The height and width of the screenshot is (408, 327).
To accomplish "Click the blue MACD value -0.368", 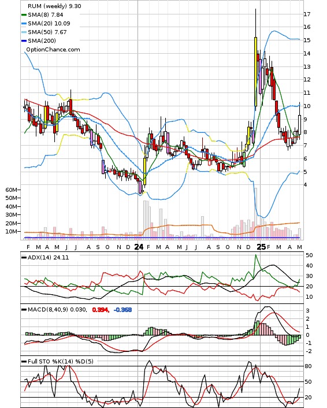I will tap(122, 310).
